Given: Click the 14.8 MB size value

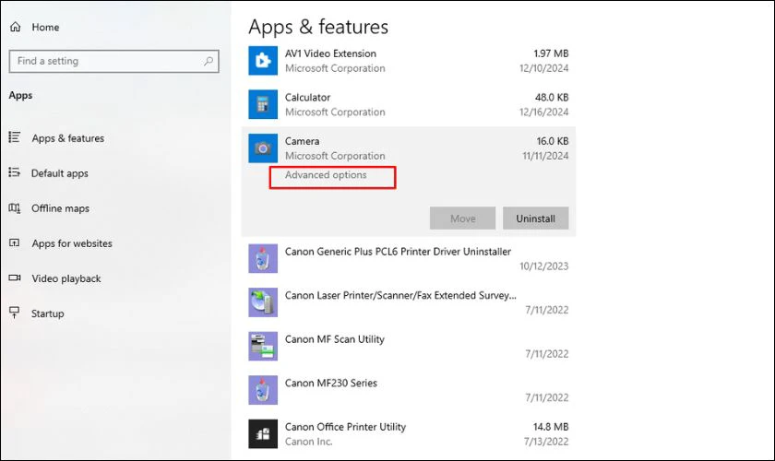Looking at the screenshot, I should point(551,427).
